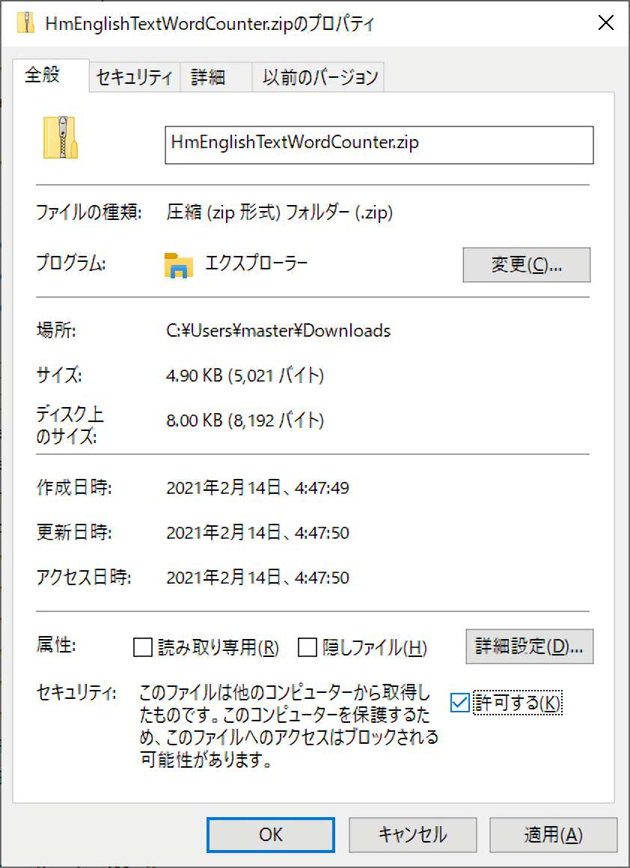The height and width of the screenshot is (868, 630).
Task: Select the 全般 tab
Action: point(43,76)
